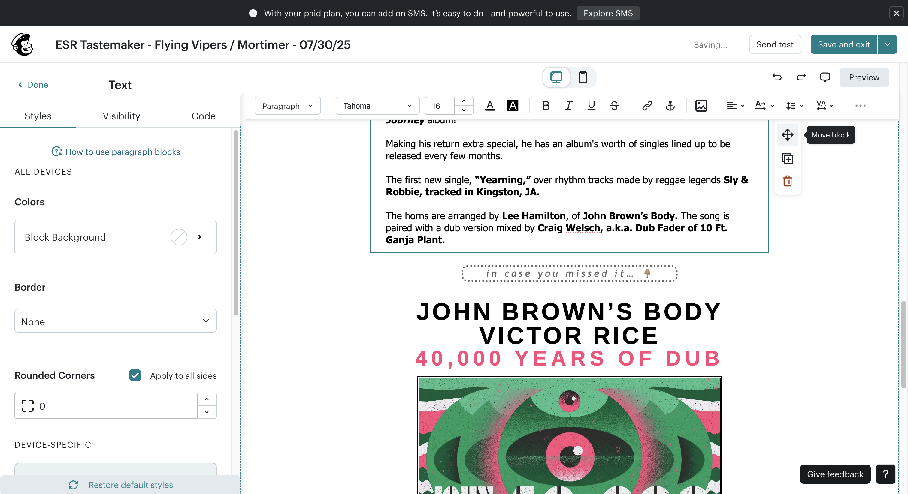The width and height of the screenshot is (908, 494).
Task: Toggle bold formatting
Action: point(546,106)
